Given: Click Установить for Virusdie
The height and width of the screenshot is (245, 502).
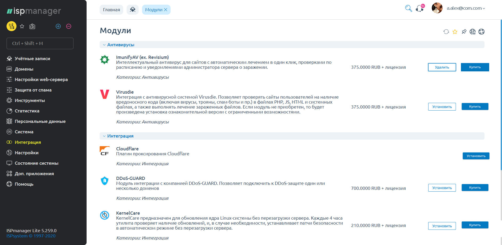Looking at the screenshot, I should (x=442, y=107).
